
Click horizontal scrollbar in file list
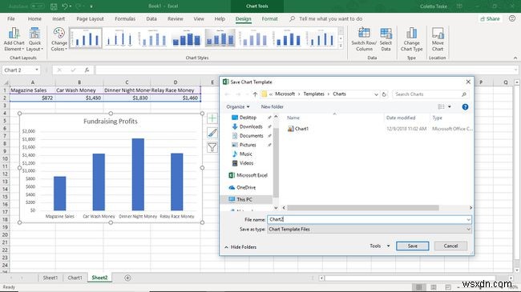[363, 208]
